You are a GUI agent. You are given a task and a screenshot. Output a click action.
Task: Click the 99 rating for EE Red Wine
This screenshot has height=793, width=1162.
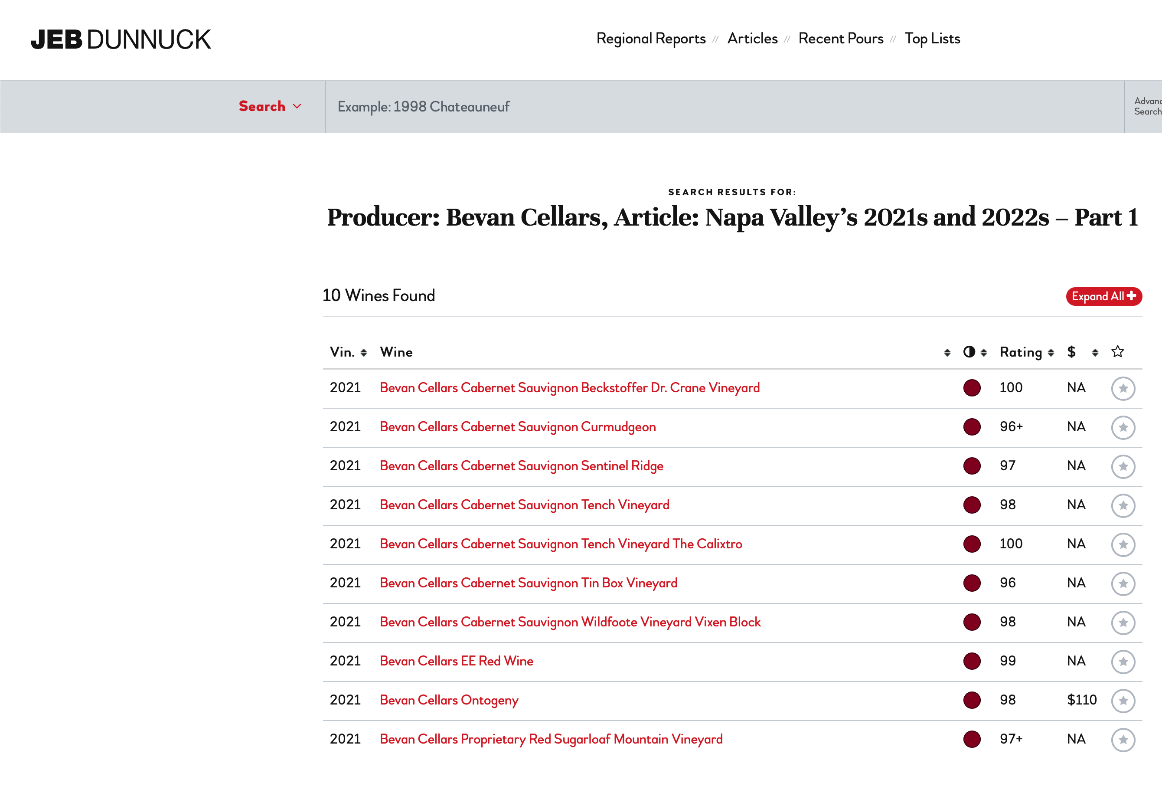1008,661
